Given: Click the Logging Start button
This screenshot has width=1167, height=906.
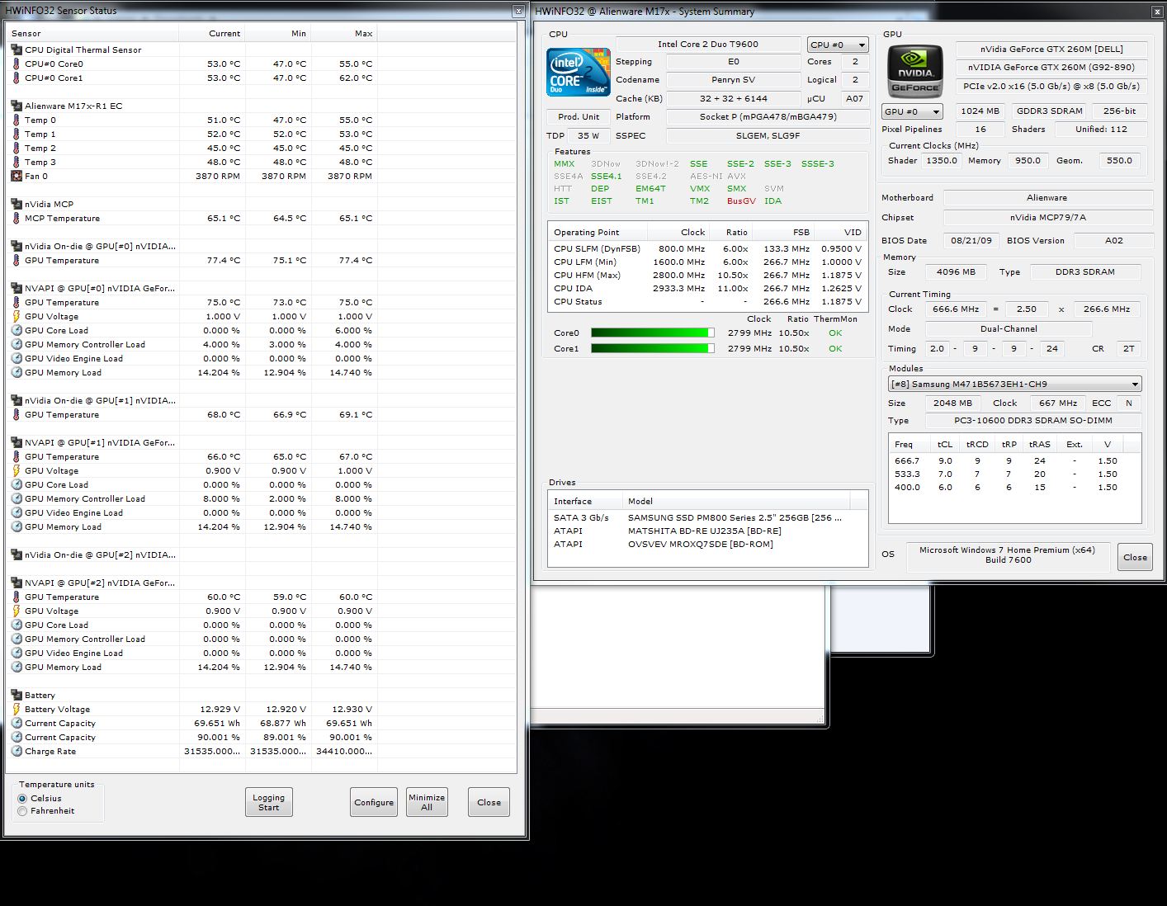Looking at the screenshot, I should [x=268, y=802].
